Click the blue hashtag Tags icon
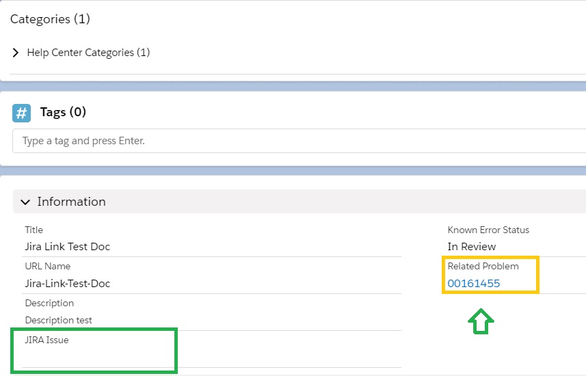The height and width of the screenshot is (376, 586). 22,113
